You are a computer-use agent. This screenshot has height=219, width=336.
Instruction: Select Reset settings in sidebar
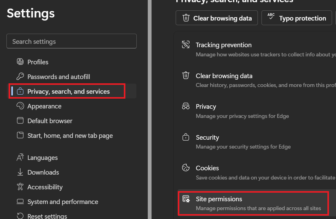coord(47,216)
